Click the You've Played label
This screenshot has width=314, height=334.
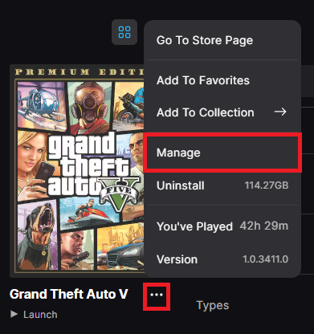[194, 226]
